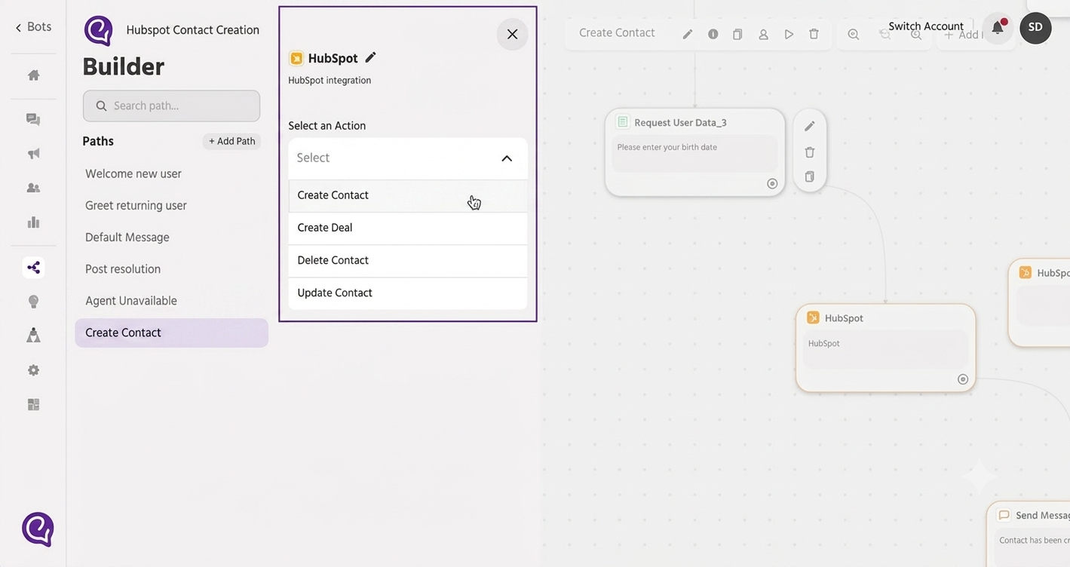Choose Update Contact from action list
The width and height of the screenshot is (1070, 567).
pos(407,293)
